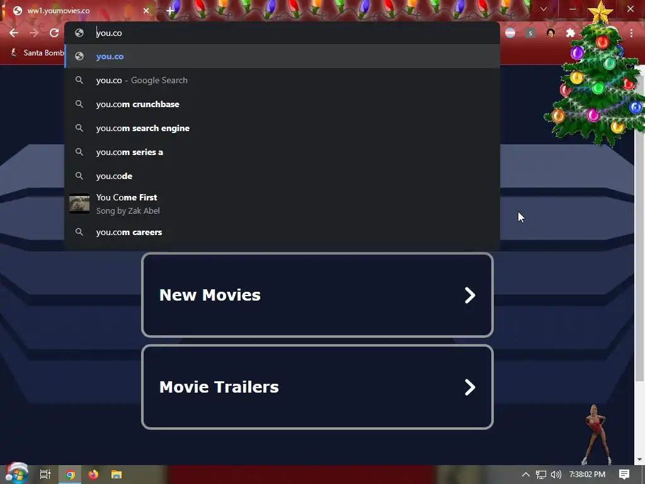Click the striped flag extension icon
Screen dimensions: 645x484
510,33
